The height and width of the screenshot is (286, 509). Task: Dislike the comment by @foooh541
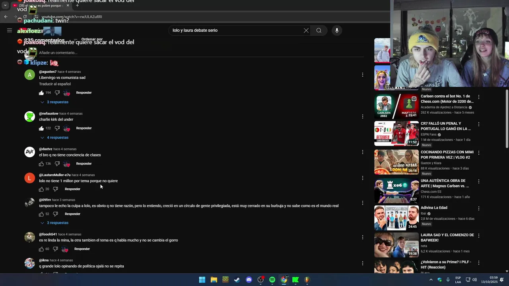click(x=55, y=249)
